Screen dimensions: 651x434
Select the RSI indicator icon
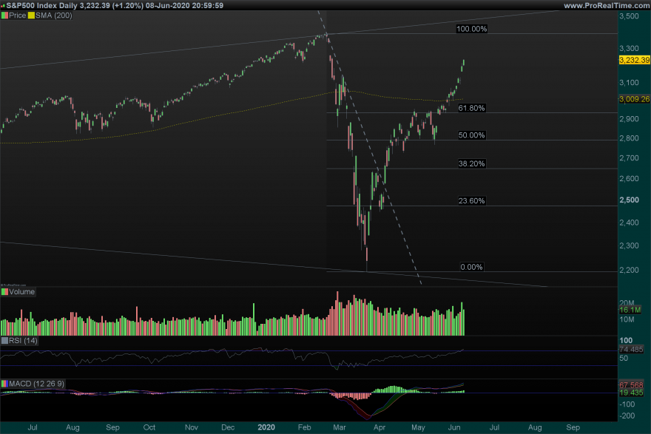pos(6,340)
